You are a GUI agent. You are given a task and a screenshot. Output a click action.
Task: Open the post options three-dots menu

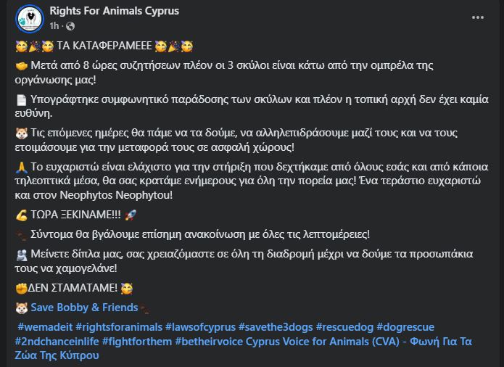tap(478, 17)
